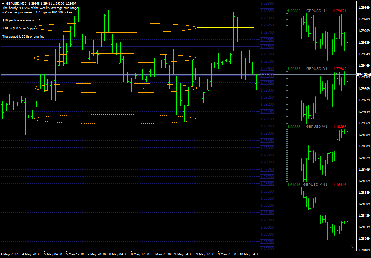Click the 9 May 04:30 time marker
The height and width of the screenshot is (258, 371).
click(x=183, y=254)
